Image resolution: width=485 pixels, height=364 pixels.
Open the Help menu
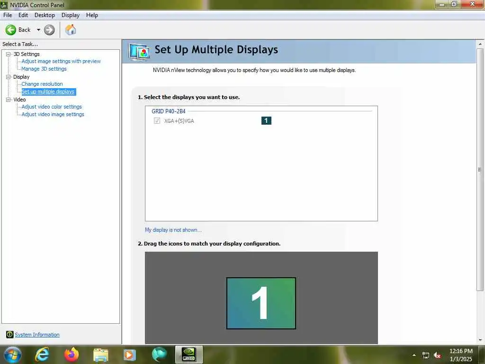[x=92, y=15]
